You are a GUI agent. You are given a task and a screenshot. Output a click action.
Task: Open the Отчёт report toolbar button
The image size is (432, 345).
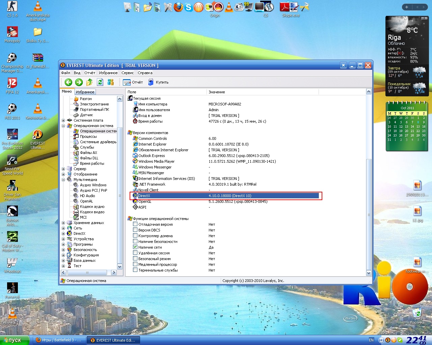tap(133, 82)
